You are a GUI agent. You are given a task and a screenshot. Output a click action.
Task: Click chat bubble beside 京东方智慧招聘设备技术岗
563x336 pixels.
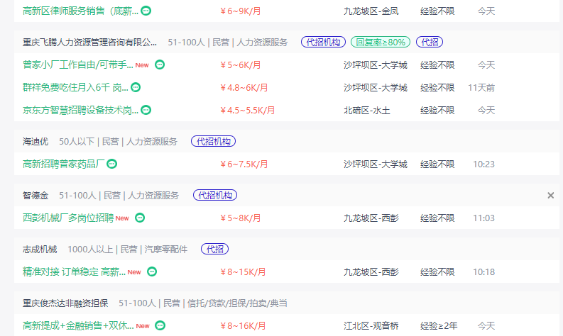click(x=146, y=110)
